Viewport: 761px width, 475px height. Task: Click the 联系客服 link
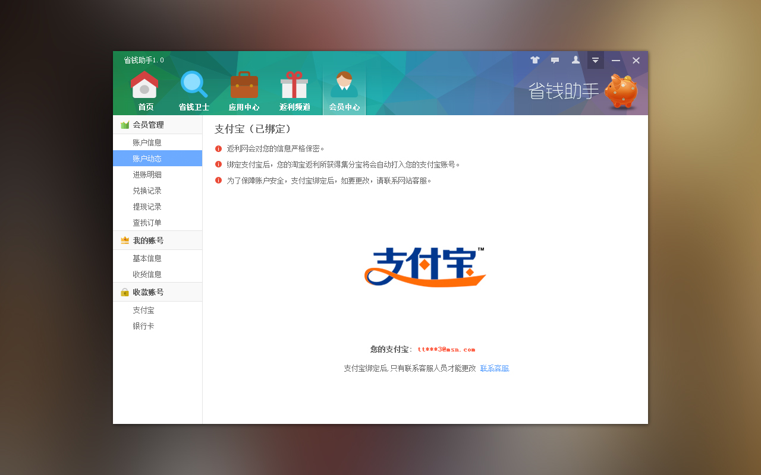pyautogui.click(x=495, y=368)
